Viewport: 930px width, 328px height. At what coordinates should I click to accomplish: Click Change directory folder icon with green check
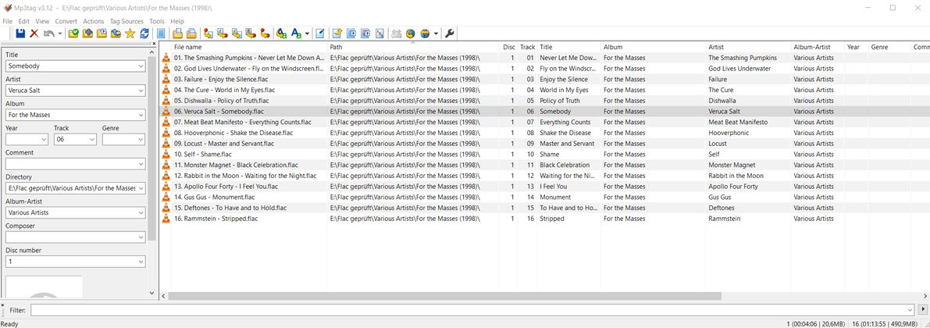(x=73, y=34)
